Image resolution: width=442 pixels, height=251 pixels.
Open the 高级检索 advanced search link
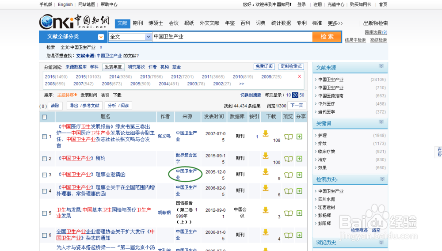click(x=379, y=40)
